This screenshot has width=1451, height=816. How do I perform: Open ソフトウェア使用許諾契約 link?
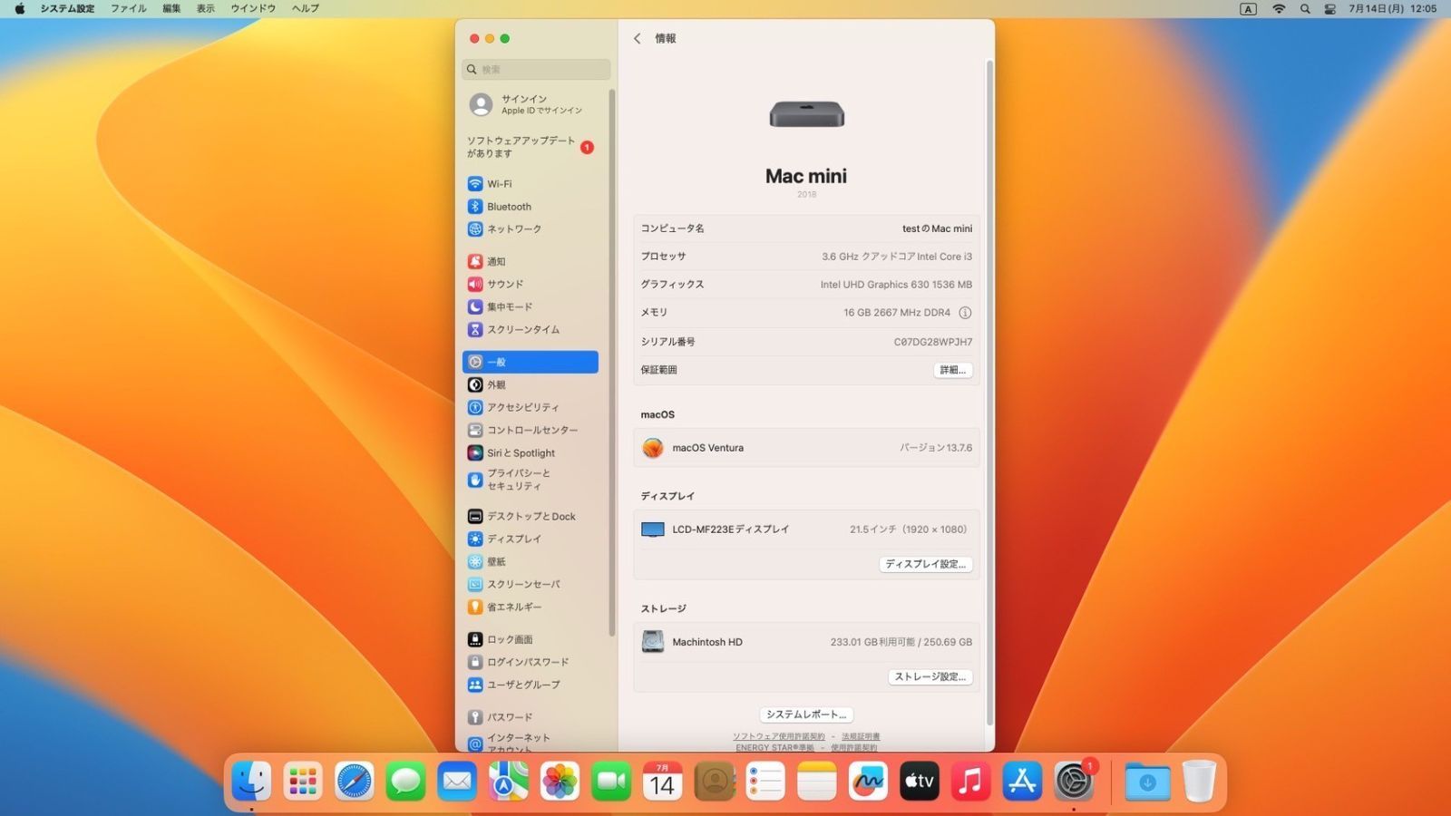779,736
